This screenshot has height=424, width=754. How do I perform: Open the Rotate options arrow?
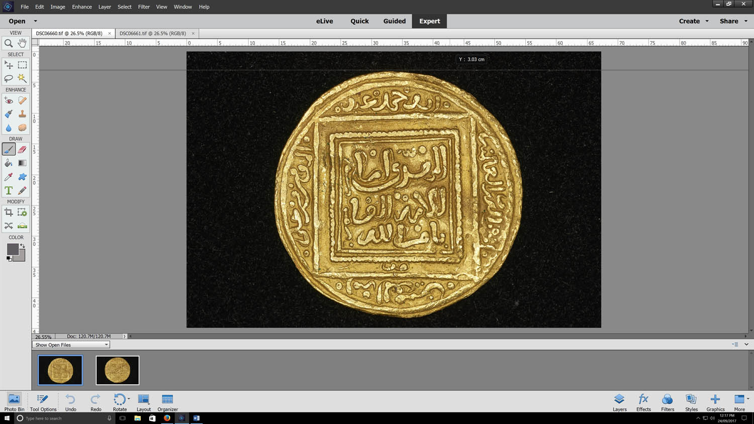click(x=129, y=399)
